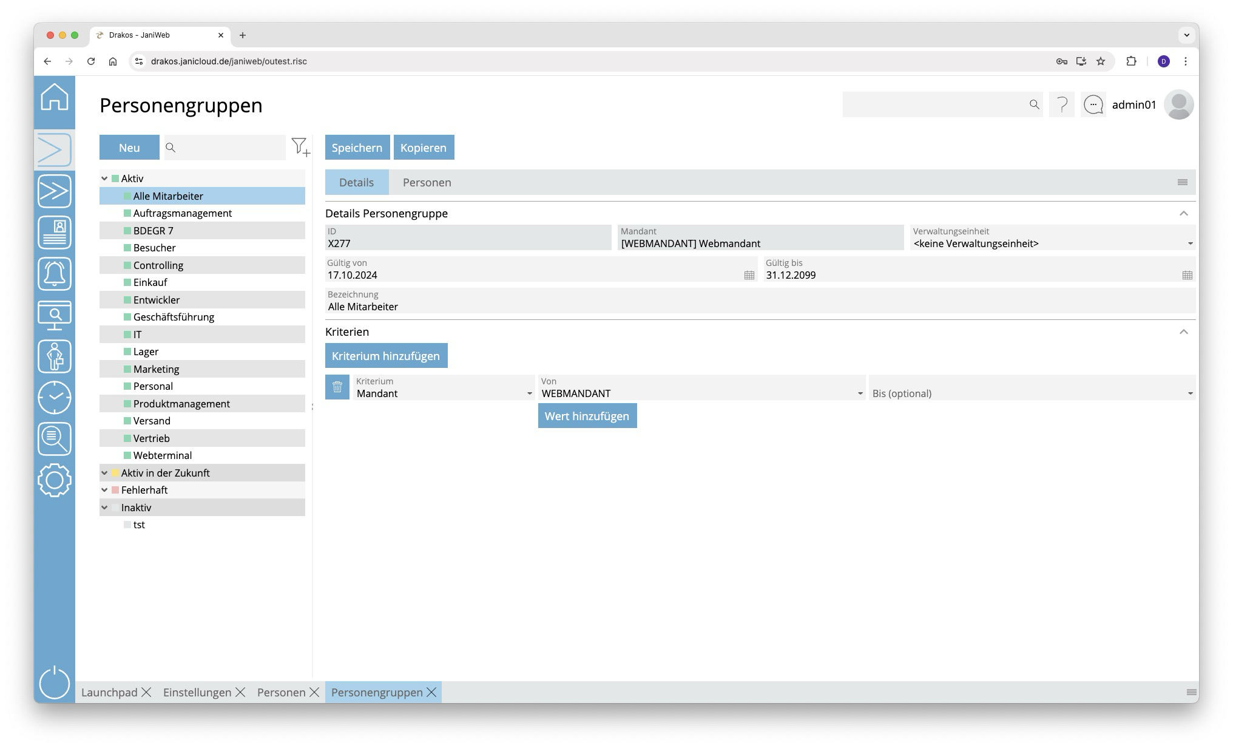Open the clock time-tracking sidebar icon
Image resolution: width=1233 pixels, height=748 pixels.
click(55, 398)
